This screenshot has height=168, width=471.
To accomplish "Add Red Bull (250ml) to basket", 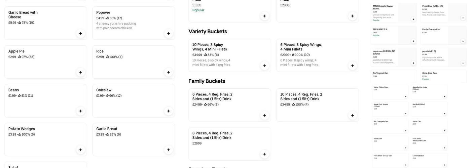I will point(444,114).
